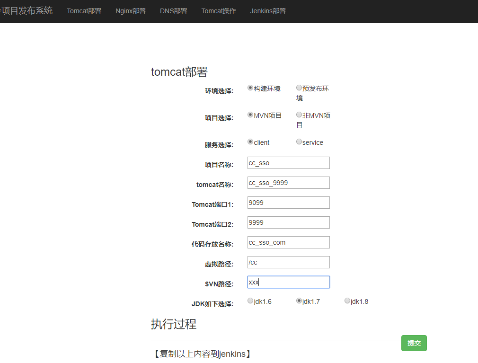Click the JDK如下选择 label text
This screenshot has height=363, width=478.
click(212, 304)
